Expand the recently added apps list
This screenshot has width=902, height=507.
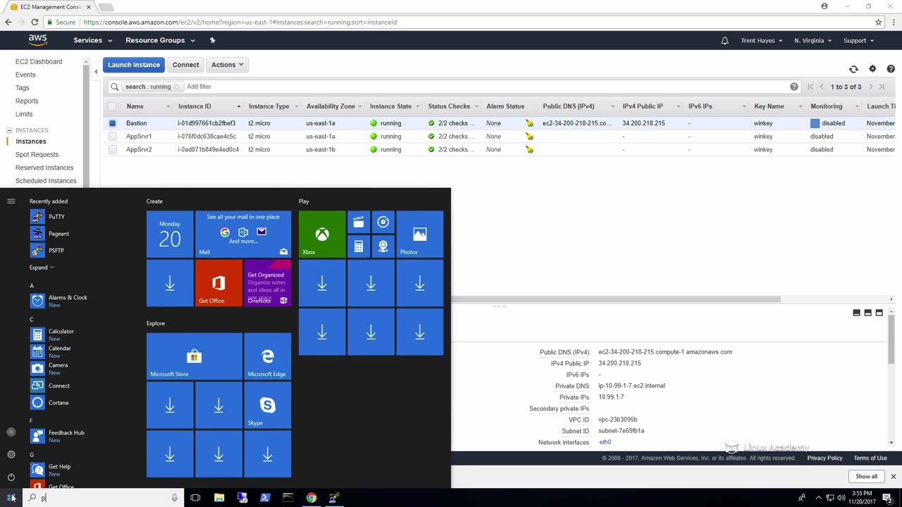click(x=42, y=268)
